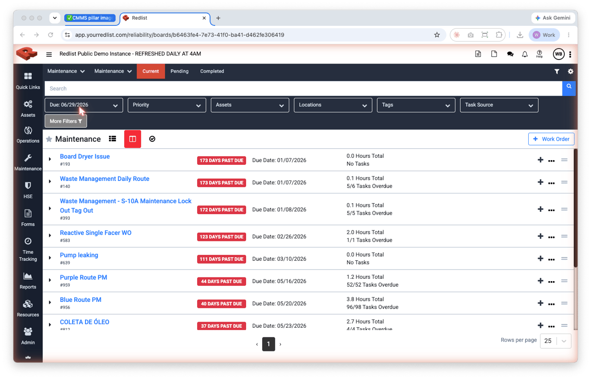Screen dimensions: 591x379
Task: Open the Task Source filter dropdown
Action: (499, 105)
